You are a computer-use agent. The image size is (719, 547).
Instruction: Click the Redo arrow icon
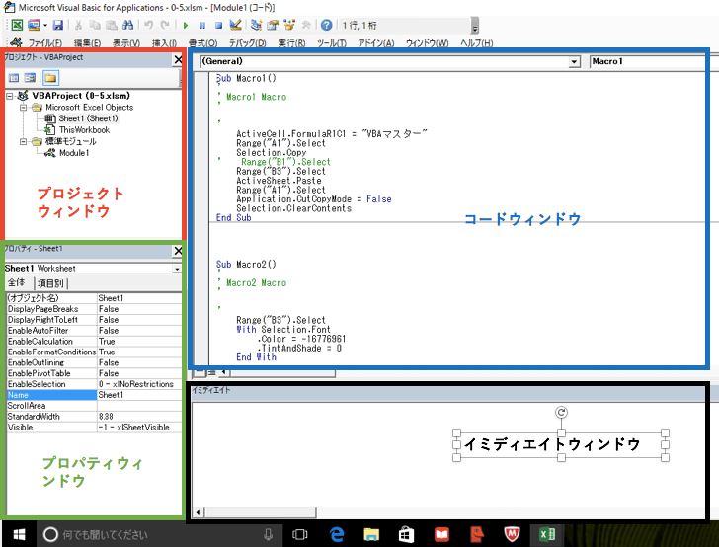[165, 25]
